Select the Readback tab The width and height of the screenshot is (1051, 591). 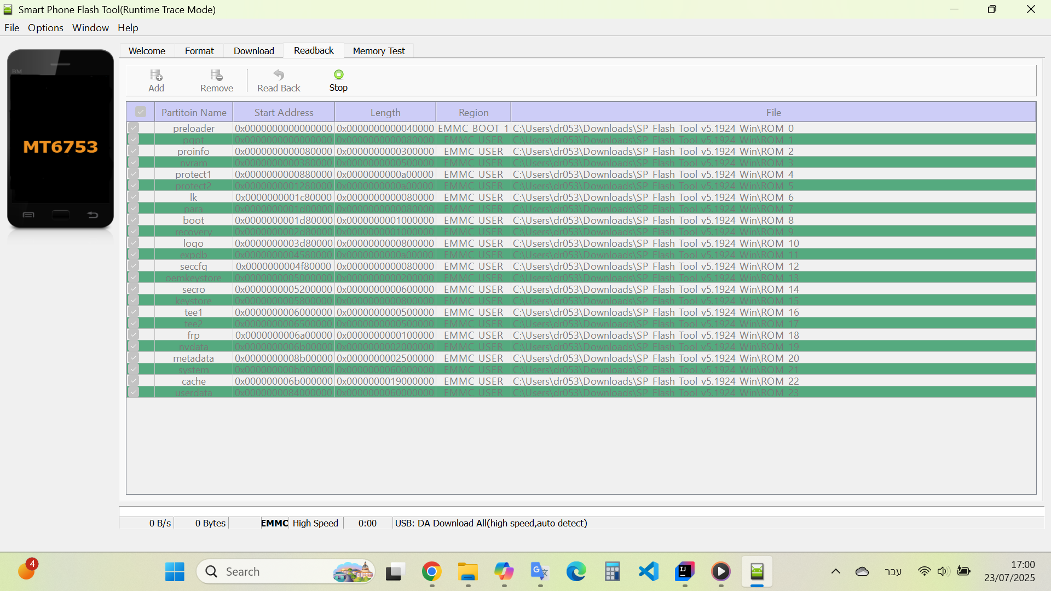click(314, 50)
